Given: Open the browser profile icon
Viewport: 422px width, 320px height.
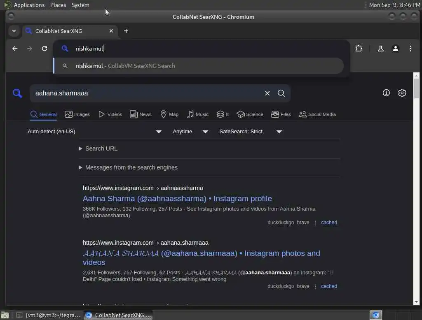Looking at the screenshot, I should coord(395,49).
